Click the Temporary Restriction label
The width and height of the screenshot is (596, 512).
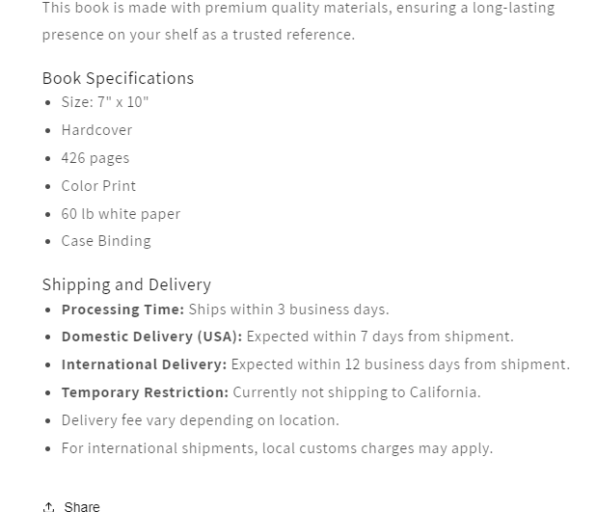point(145,392)
